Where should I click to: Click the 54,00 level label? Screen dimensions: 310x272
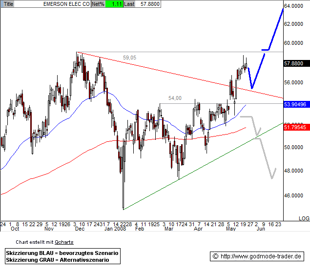point(175,98)
